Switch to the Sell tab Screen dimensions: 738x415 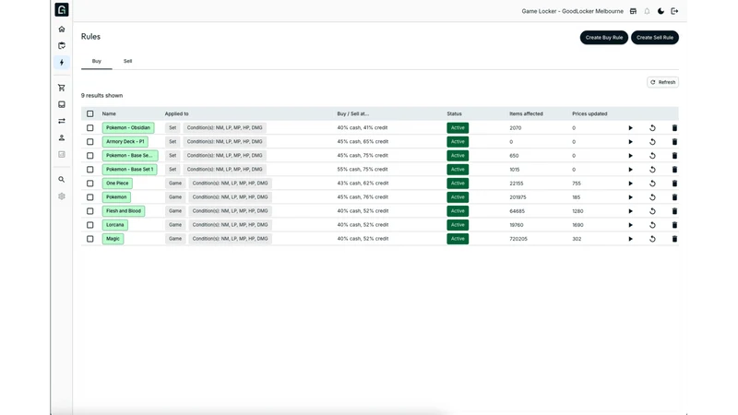[x=127, y=61]
